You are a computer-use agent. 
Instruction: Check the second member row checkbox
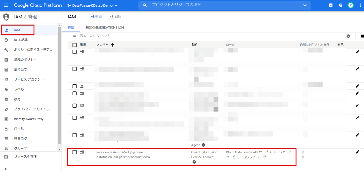(75, 69)
